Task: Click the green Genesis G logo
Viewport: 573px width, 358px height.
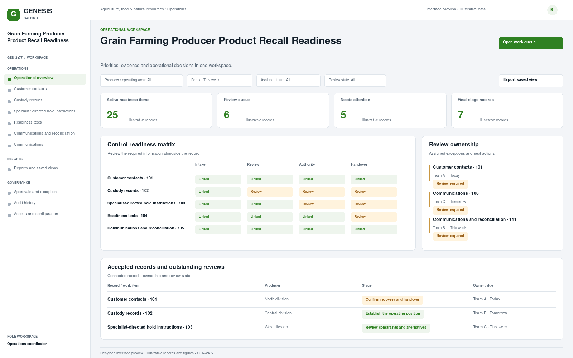Action: [x=13, y=15]
